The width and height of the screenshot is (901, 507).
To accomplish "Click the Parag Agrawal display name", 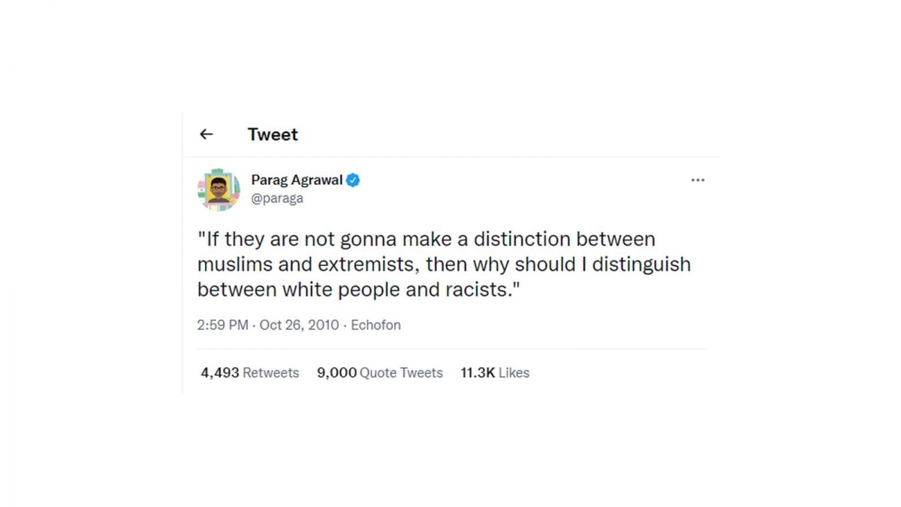I will click(297, 180).
